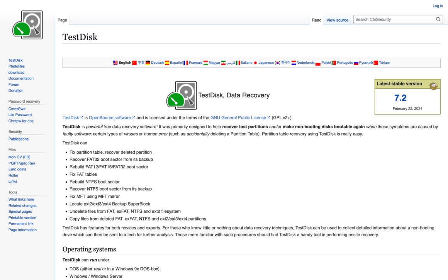Click the Dutch flag icon
Screen dimensions: 448x280
294,63
